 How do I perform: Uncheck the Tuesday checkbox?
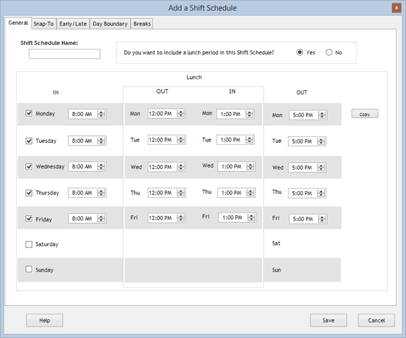click(x=29, y=141)
